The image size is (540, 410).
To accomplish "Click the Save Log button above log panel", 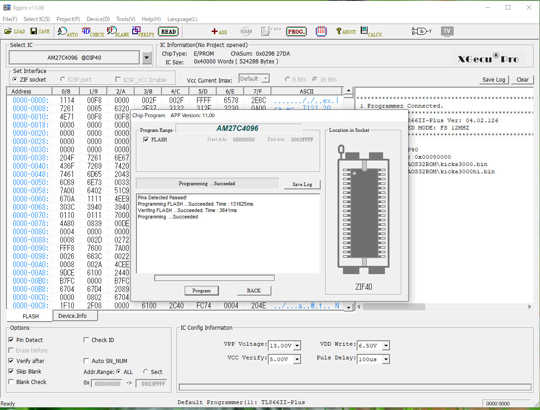I will 493,79.
